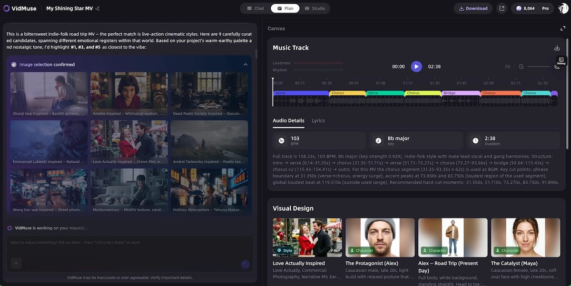Viewport: 571px width, 286px height.
Task: Select the Bridge segment
Action: [x=461, y=93]
